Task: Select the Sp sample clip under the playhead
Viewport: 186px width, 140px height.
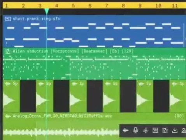Action: 44,96
